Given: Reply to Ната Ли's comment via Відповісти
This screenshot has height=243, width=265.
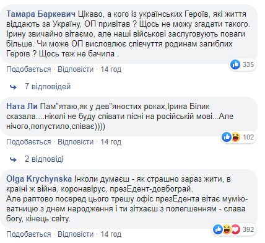Looking at the screenshot, I should tap(76, 142).
